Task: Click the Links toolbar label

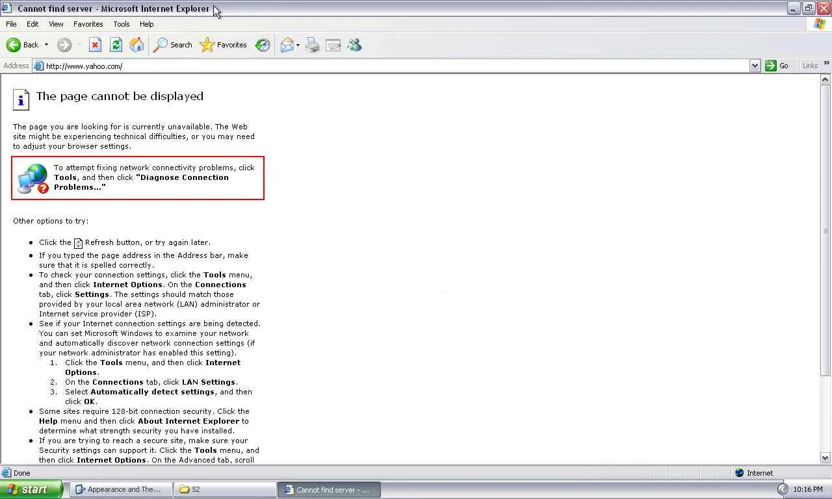Action: coord(810,66)
